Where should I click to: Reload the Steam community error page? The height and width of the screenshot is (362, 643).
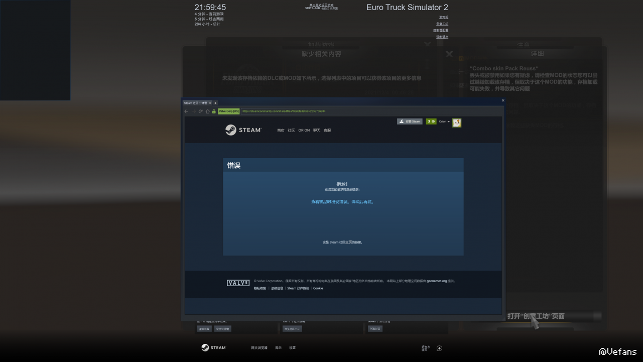[200, 111]
